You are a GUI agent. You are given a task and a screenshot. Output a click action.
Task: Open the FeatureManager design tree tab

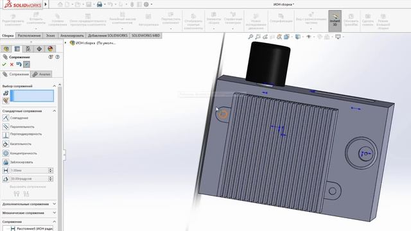pos(6,49)
